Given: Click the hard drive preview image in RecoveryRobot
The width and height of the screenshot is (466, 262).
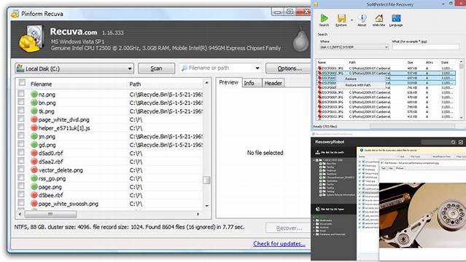Looking at the screenshot, I should 422,215.
